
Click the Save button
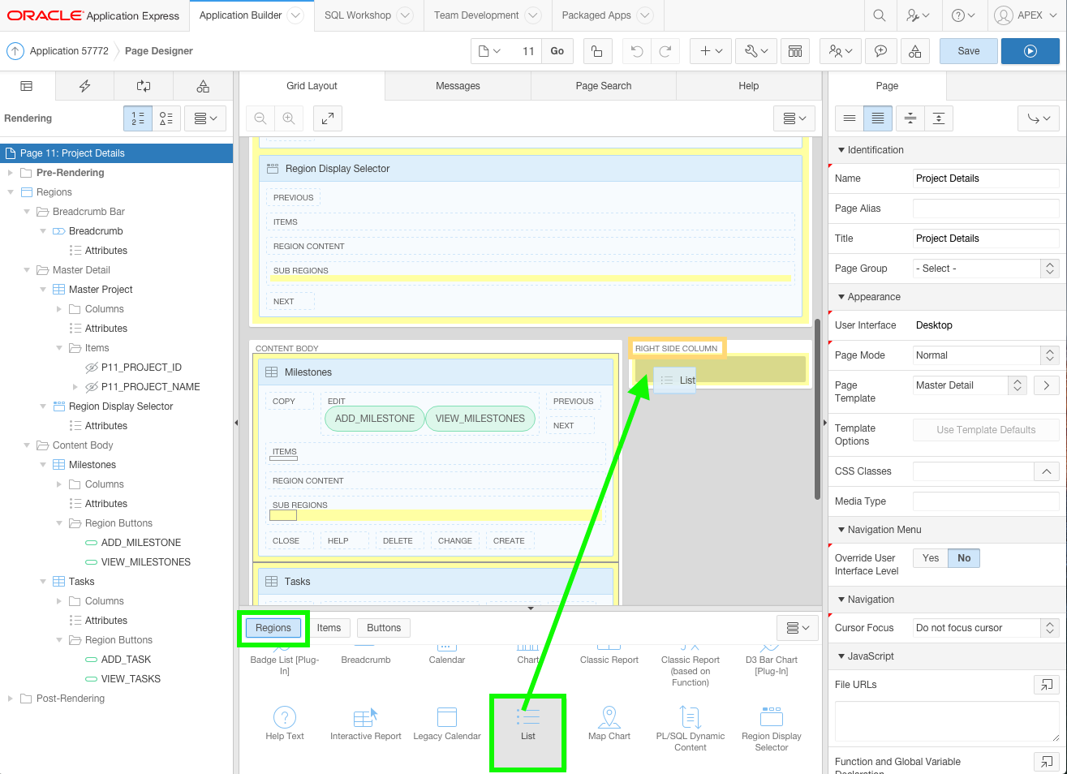pos(968,51)
